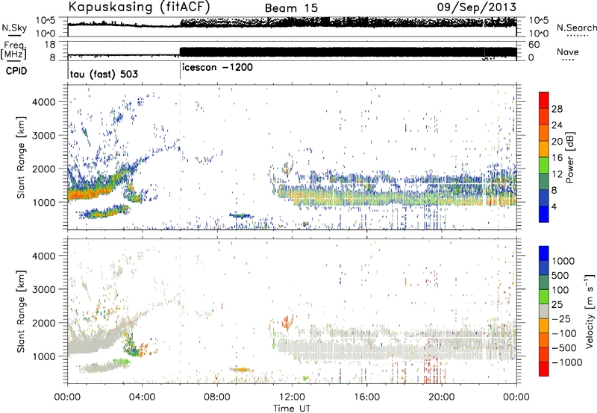Viewport: 597px width, 413px height.
Task: Click the "Nave" legend label
Action: pos(568,51)
